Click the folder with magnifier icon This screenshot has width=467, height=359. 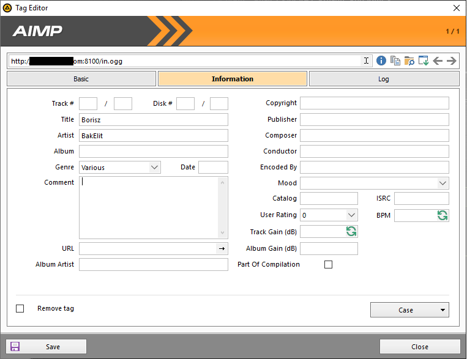click(409, 61)
